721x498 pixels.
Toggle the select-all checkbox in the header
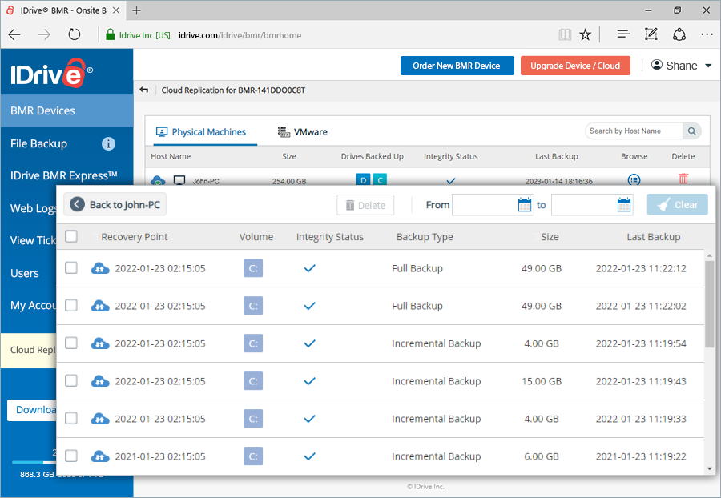[x=70, y=236]
